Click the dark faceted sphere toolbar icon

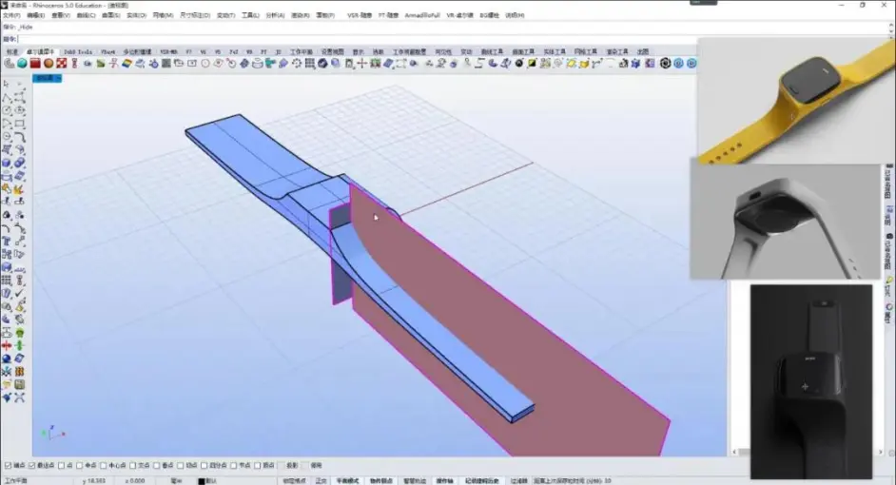322,64
